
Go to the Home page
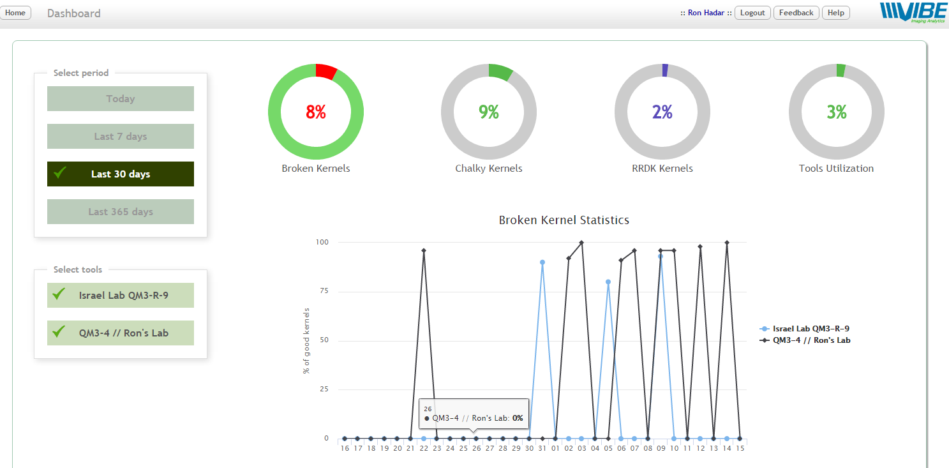tap(15, 13)
